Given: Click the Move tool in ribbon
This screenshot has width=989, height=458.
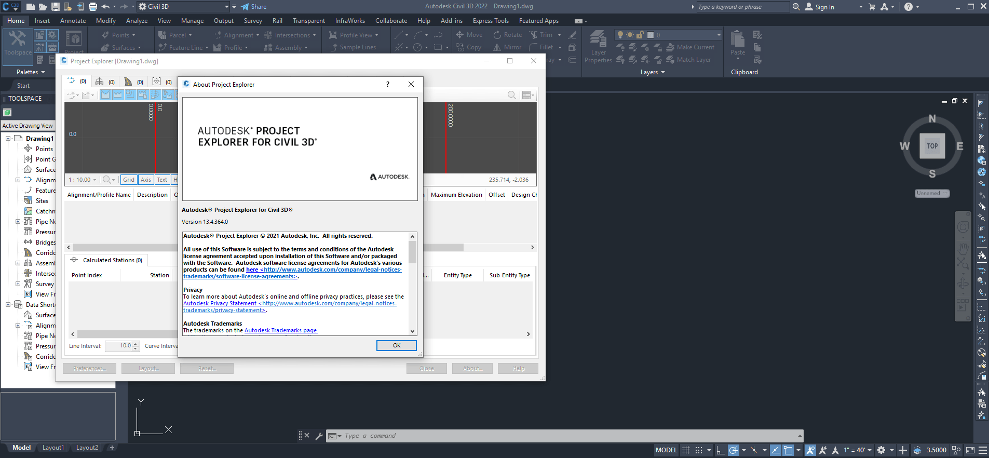Looking at the screenshot, I should coord(469,35).
